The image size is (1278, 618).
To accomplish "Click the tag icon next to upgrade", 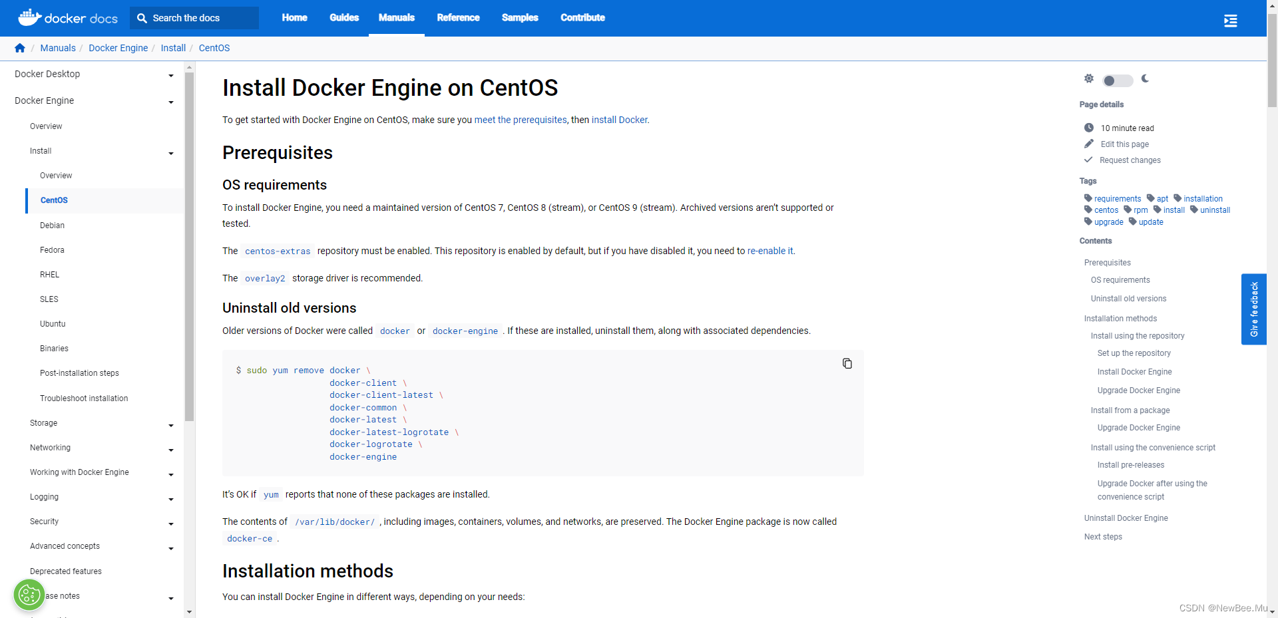I will [1088, 222].
